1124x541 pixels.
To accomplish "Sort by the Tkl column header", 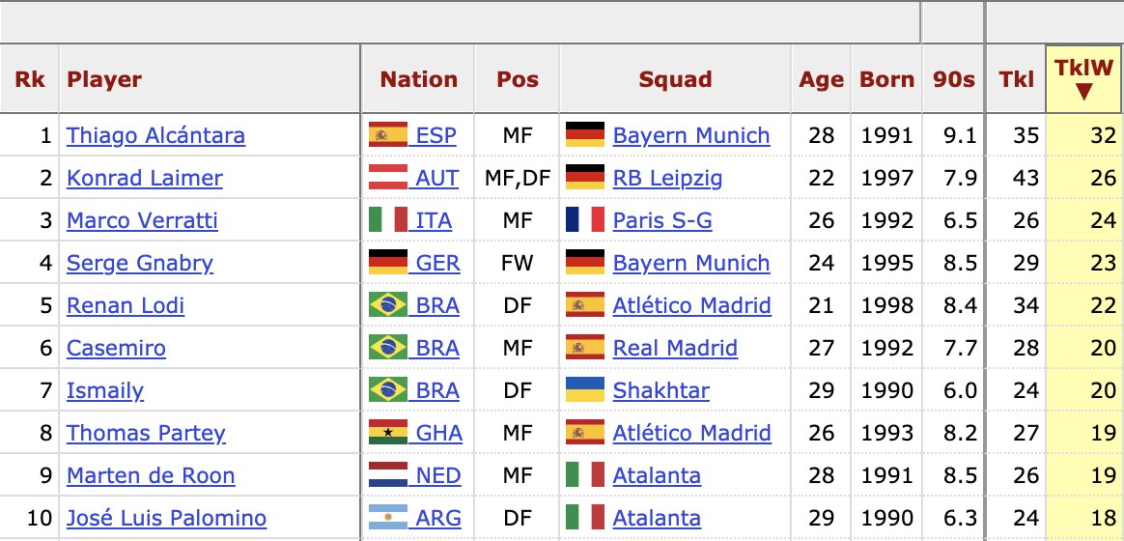I will 1017,80.
